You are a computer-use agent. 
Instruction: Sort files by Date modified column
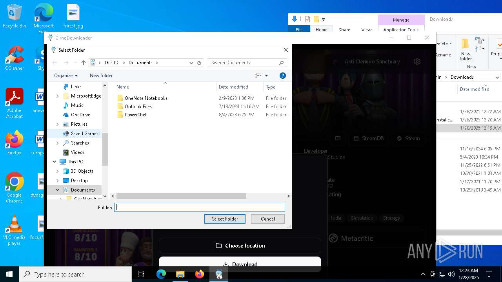pyautogui.click(x=233, y=87)
